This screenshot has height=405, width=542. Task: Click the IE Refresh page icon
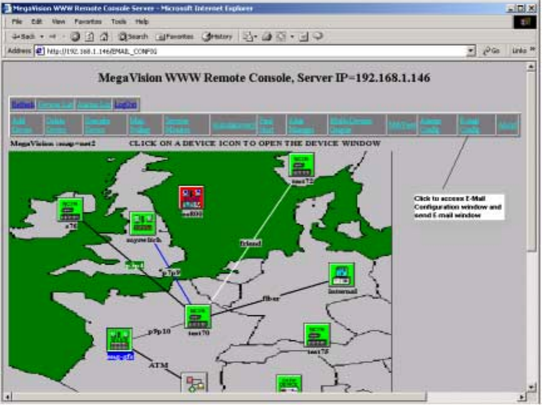coord(90,36)
